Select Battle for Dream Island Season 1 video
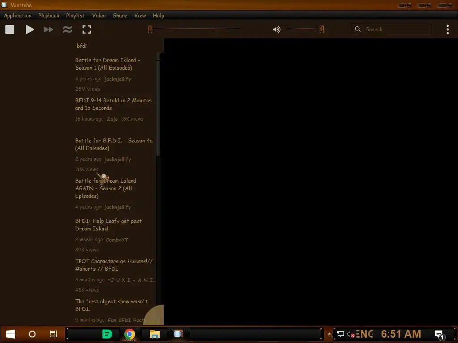The height and width of the screenshot is (343, 458). coord(107,64)
